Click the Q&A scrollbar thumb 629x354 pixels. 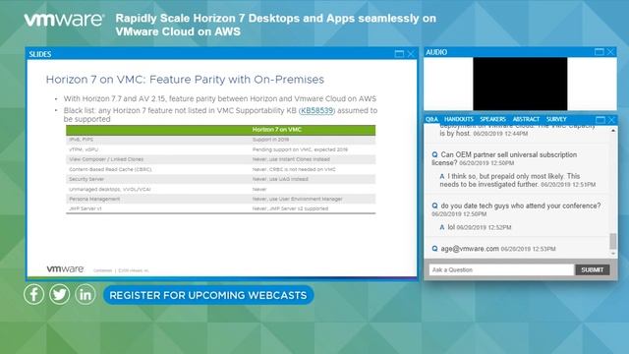613,241
